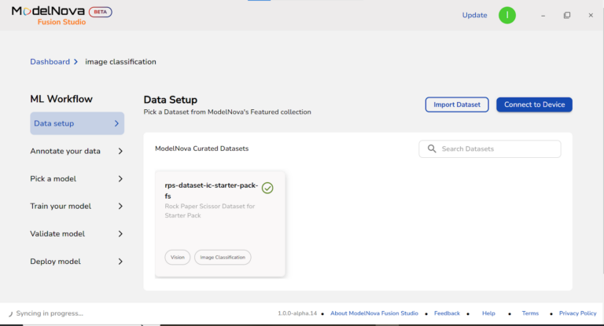
Task: Go to Dashboard via breadcrumb
Action: [x=50, y=61]
